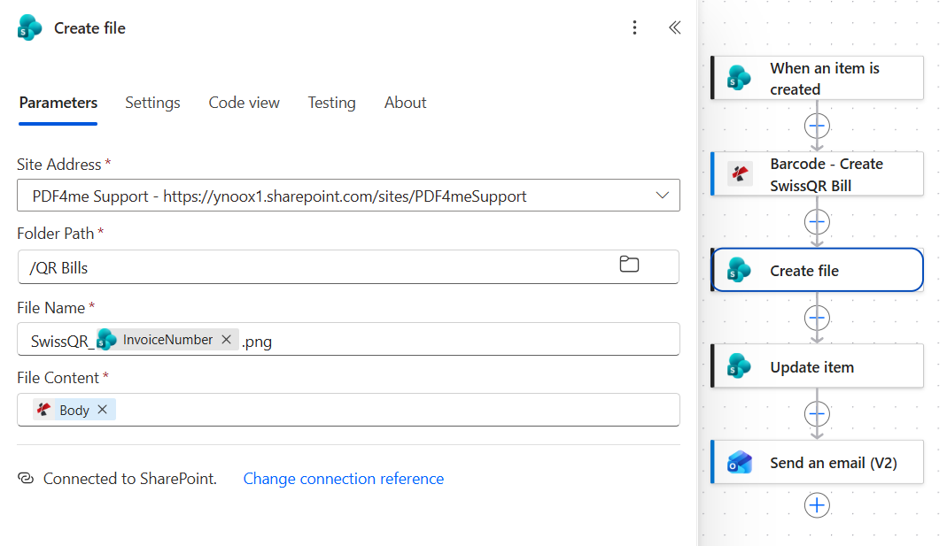Click the Connected to SharePoint status text
Viewport: 947px width, 546px height.
[x=130, y=479]
